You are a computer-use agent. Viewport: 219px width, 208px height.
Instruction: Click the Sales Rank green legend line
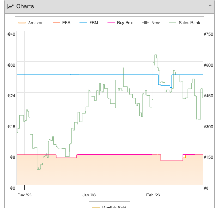(x=173, y=23)
